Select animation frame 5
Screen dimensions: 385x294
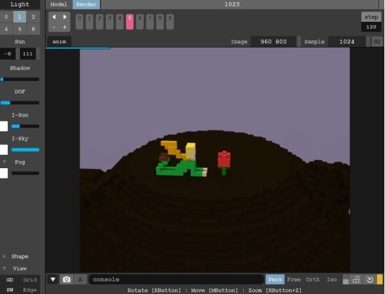click(130, 22)
